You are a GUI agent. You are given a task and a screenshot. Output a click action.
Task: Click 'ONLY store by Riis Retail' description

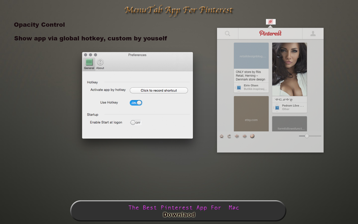coord(251,76)
